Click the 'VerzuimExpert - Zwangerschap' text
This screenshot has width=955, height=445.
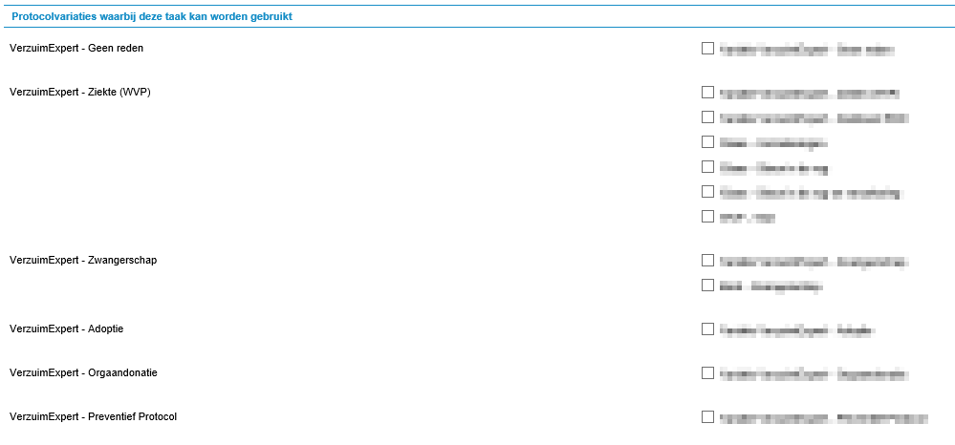point(83,260)
